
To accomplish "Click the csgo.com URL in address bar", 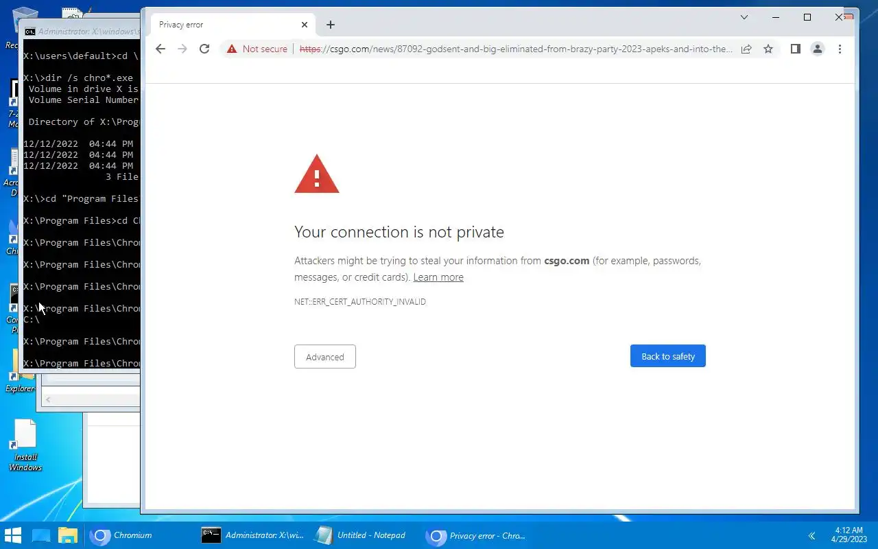I will [516, 49].
